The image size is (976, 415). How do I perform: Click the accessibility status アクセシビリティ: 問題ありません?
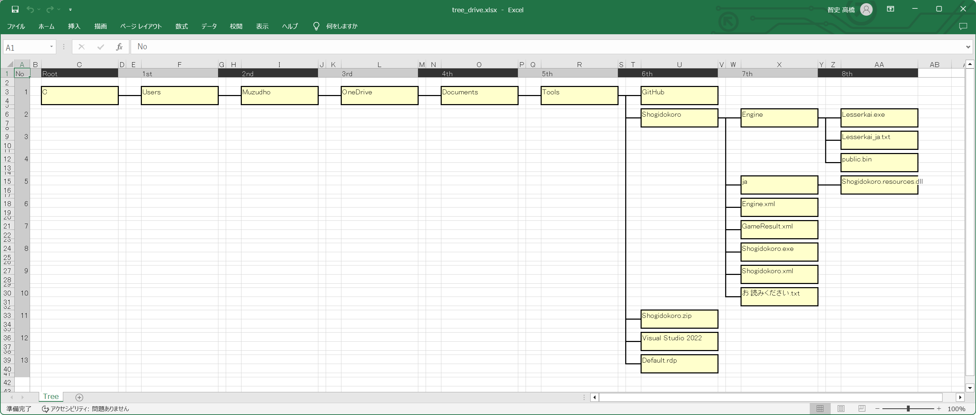point(85,409)
